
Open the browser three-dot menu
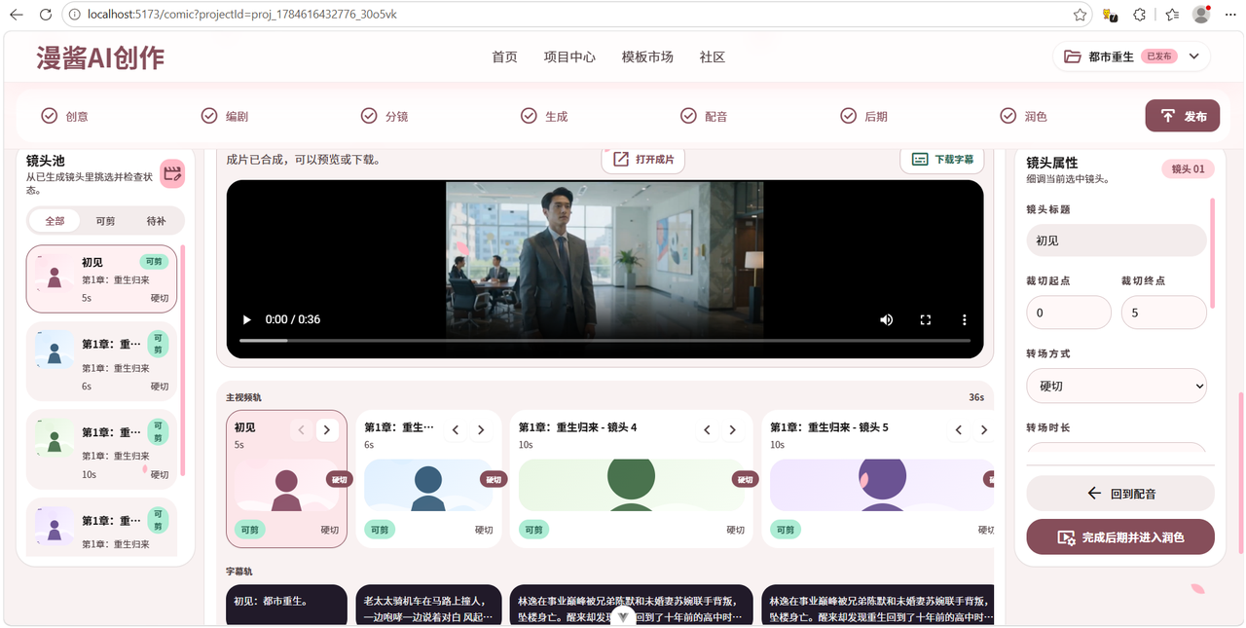[1229, 15]
